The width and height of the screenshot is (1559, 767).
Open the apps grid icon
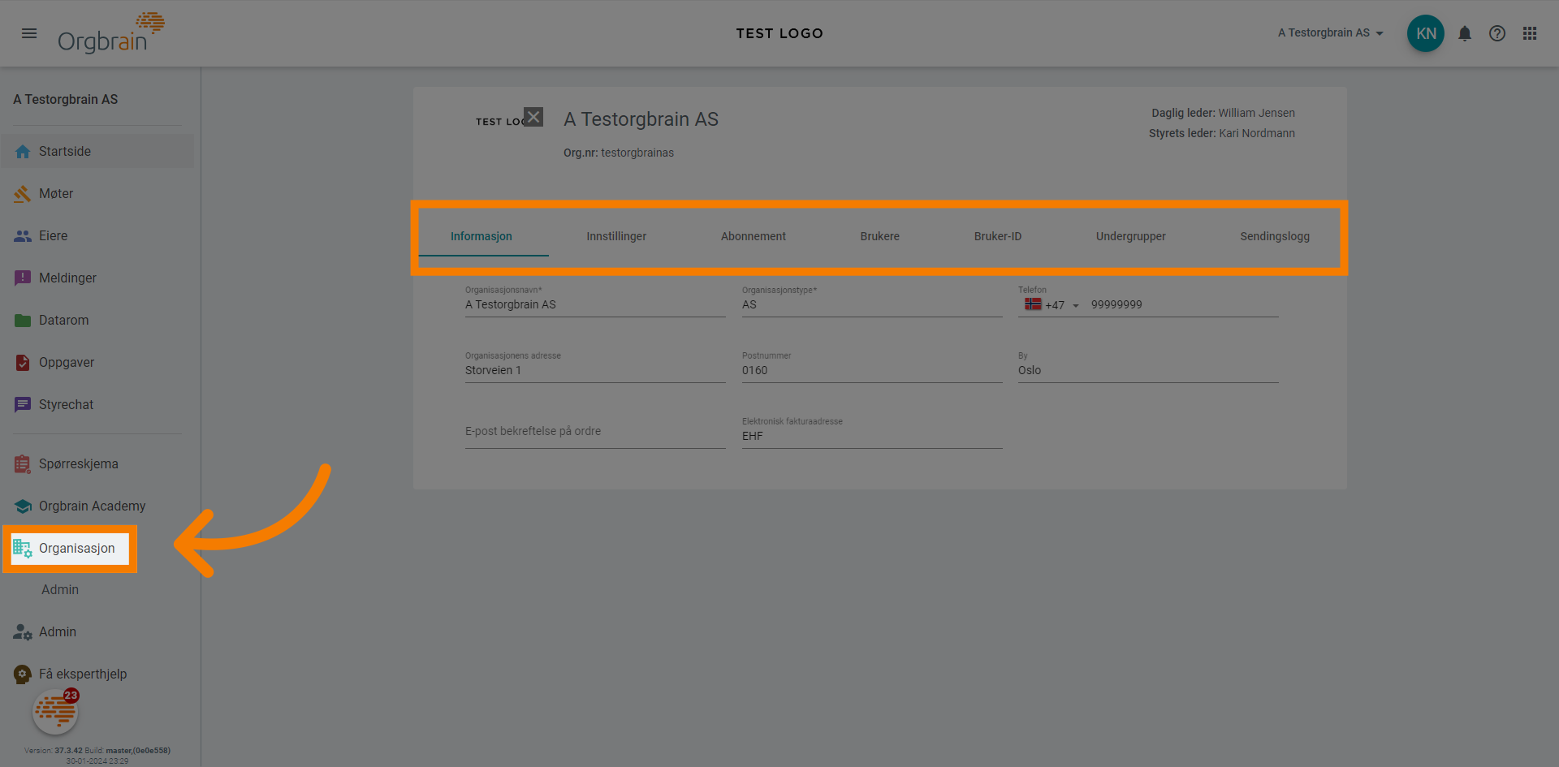pyautogui.click(x=1530, y=33)
